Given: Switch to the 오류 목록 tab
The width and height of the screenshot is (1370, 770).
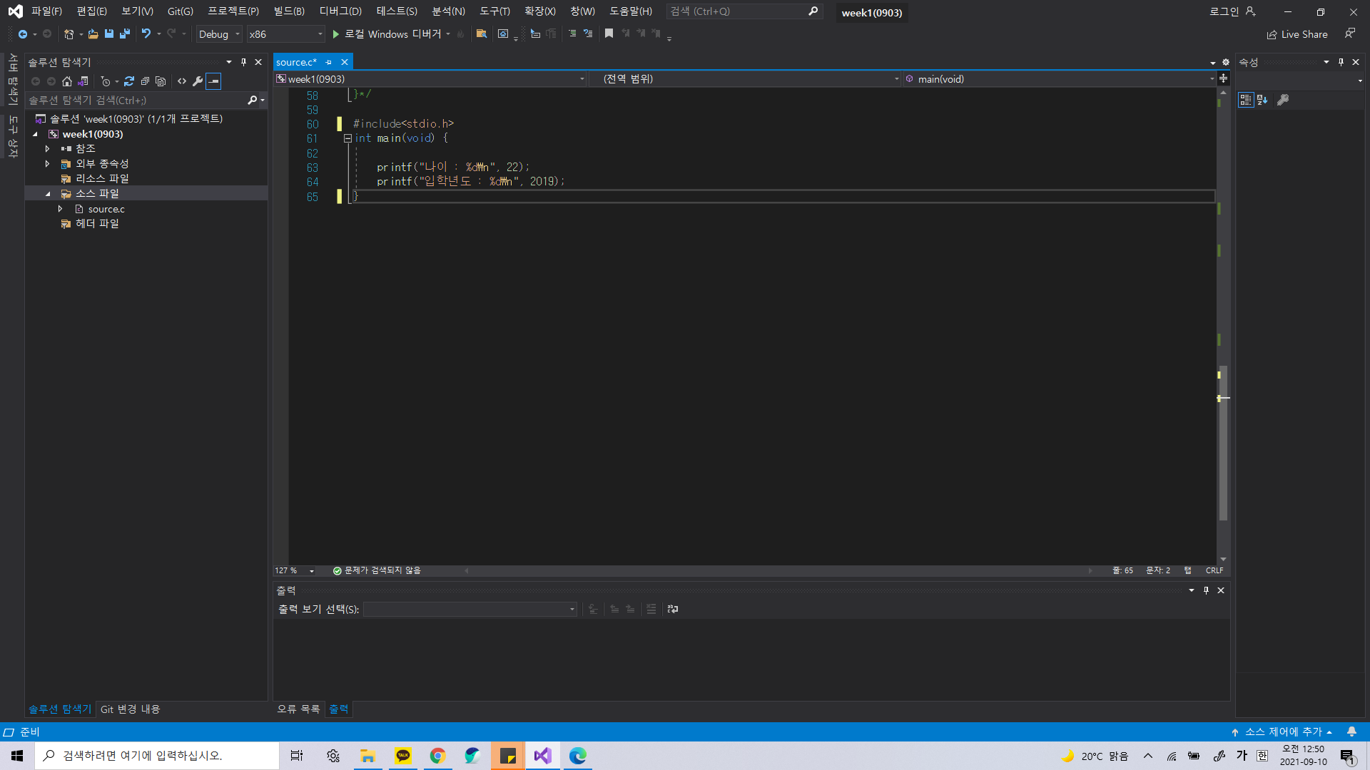Looking at the screenshot, I should [x=298, y=709].
